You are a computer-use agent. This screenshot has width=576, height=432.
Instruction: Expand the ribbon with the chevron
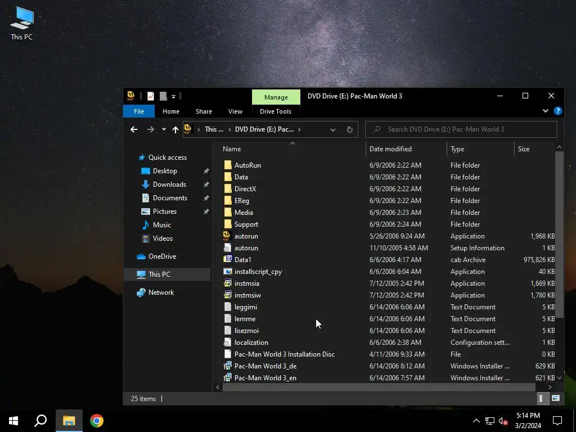[x=546, y=111]
